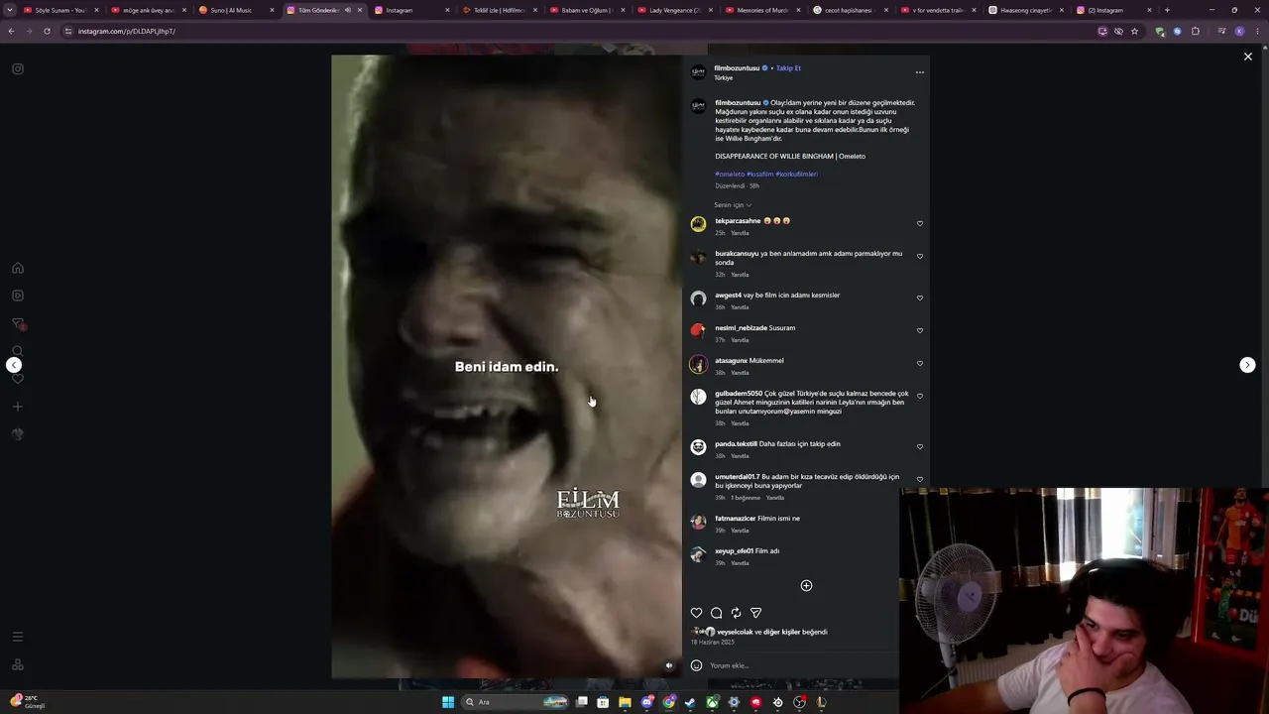Open the '18 Haziran 2025' post date link

713,643
